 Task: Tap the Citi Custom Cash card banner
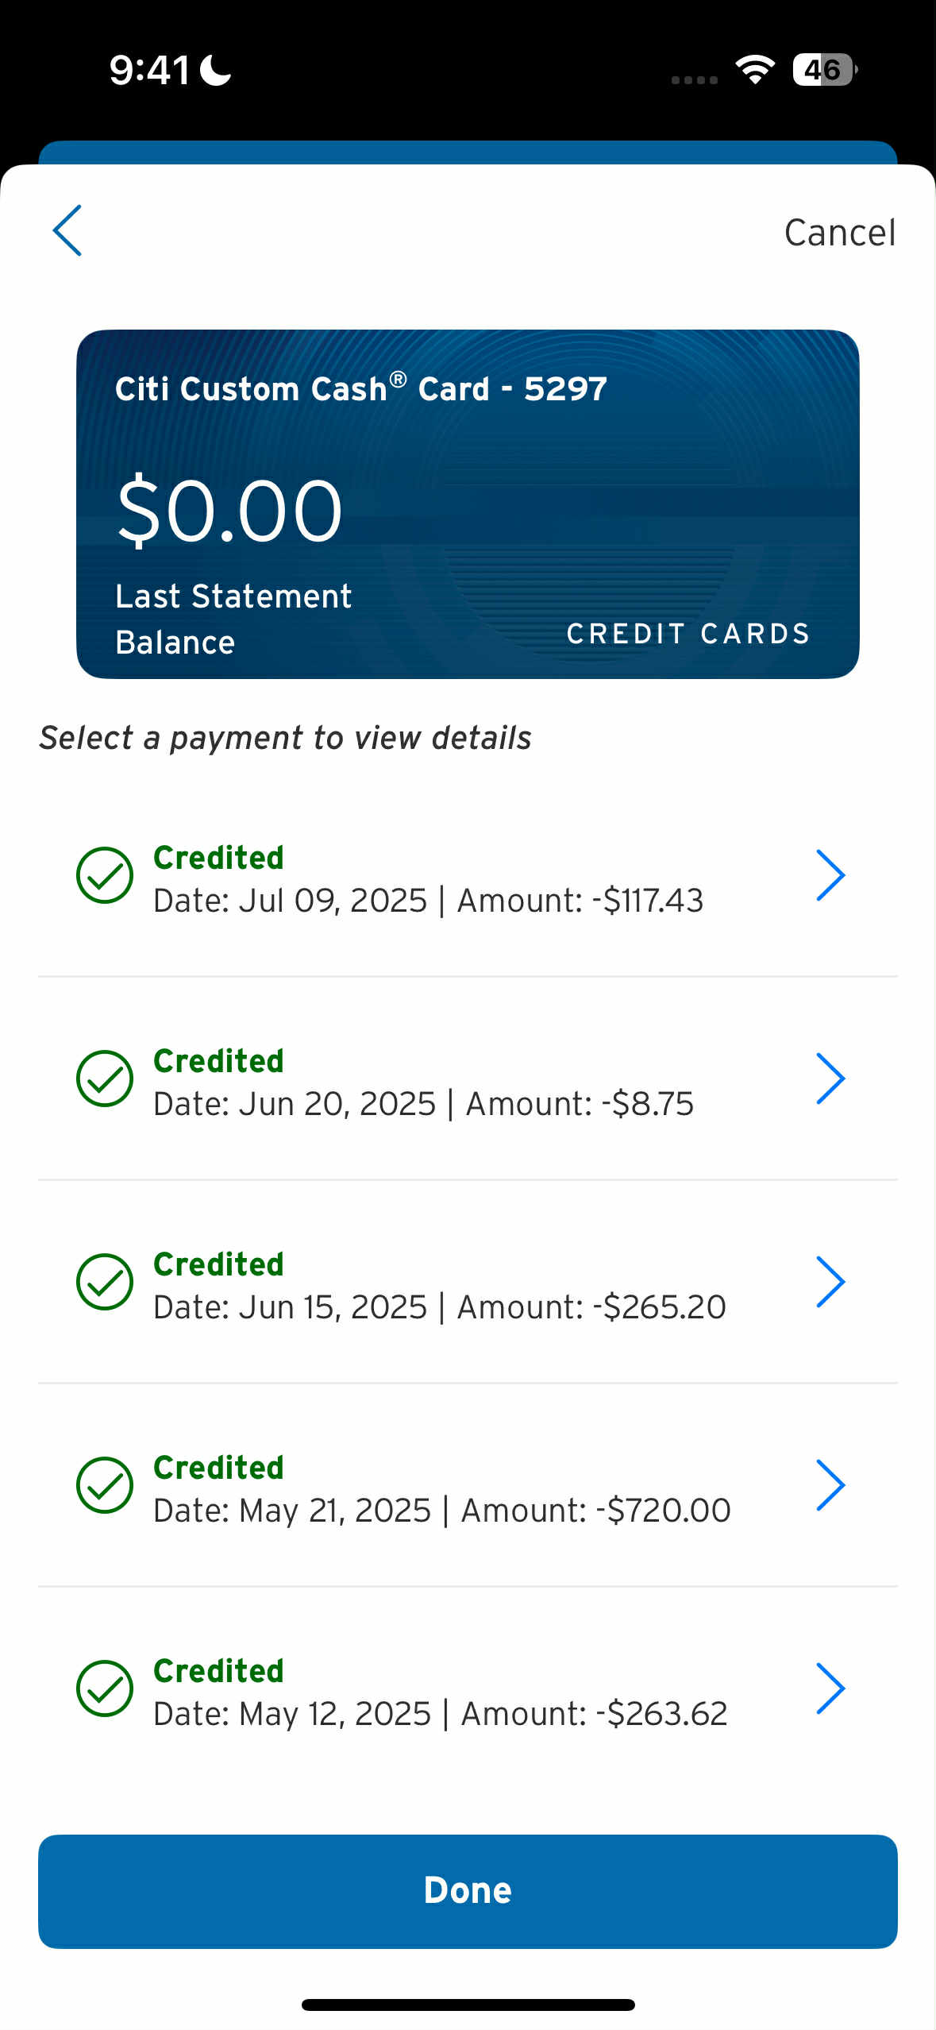coord(468,504)
